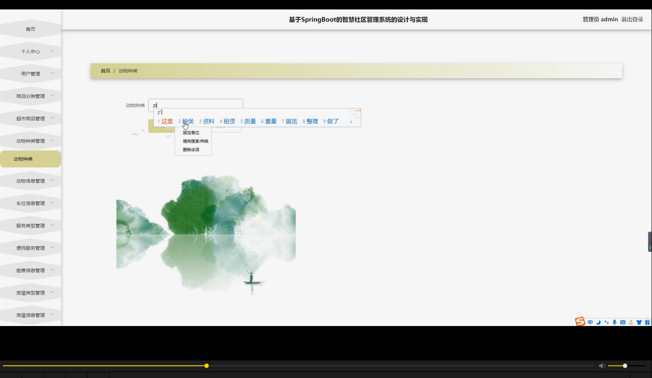Adjust the player volume slider
The width and height of the screenshot is (652, 378).
(x=627, y=366)
